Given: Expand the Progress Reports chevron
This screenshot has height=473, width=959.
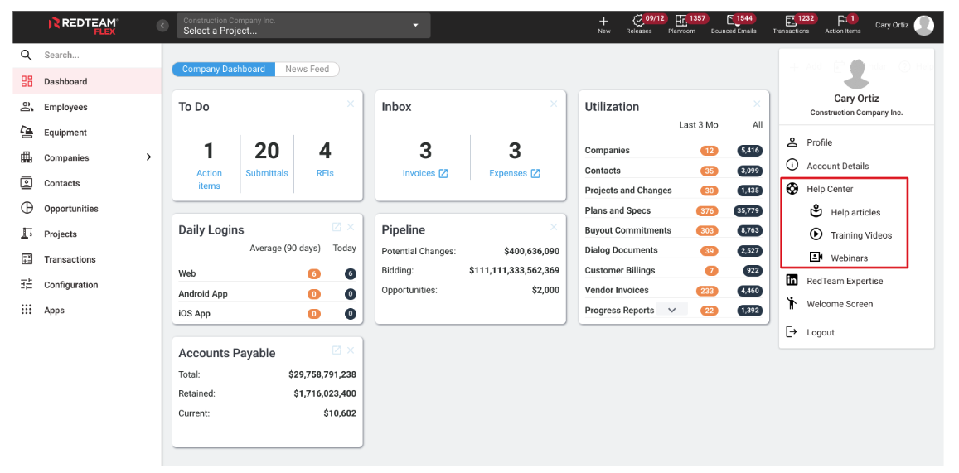Looking at the screenshot, I should tap(672, 311).
